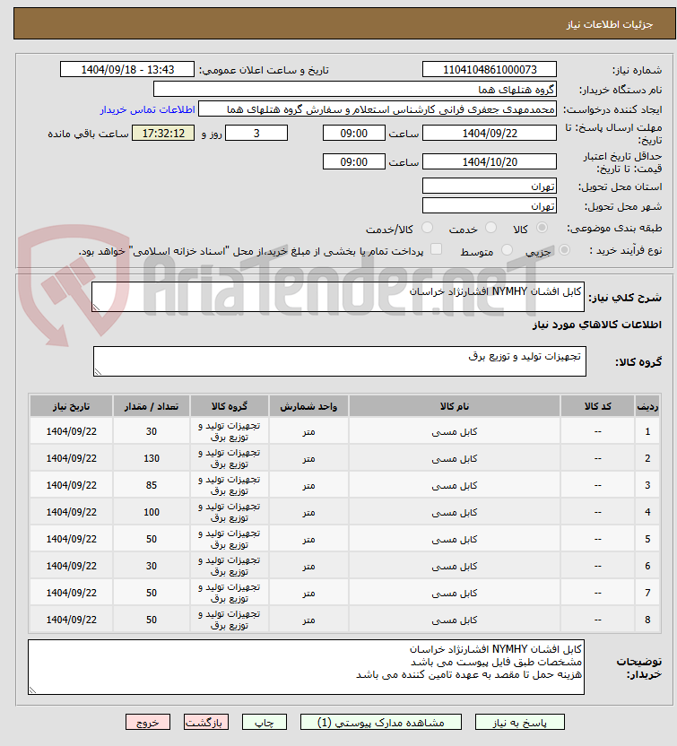Click کابل مسی in row 1
This screenshot has height=746, width=677.
click(455, 431)
